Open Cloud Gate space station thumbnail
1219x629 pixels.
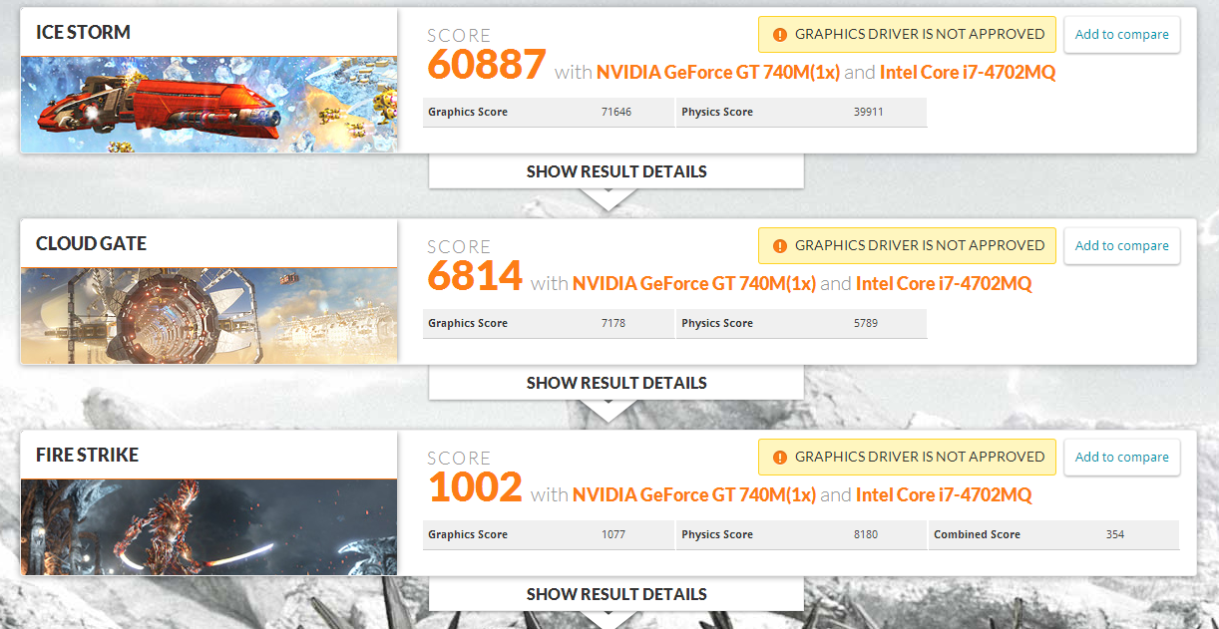tap(208, 316)
